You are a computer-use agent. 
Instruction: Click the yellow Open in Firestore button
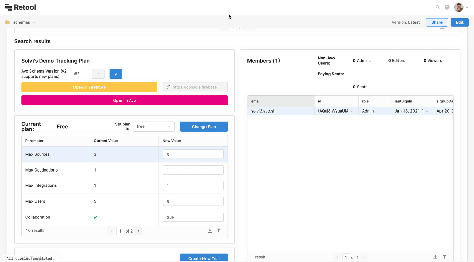point(89,87)
